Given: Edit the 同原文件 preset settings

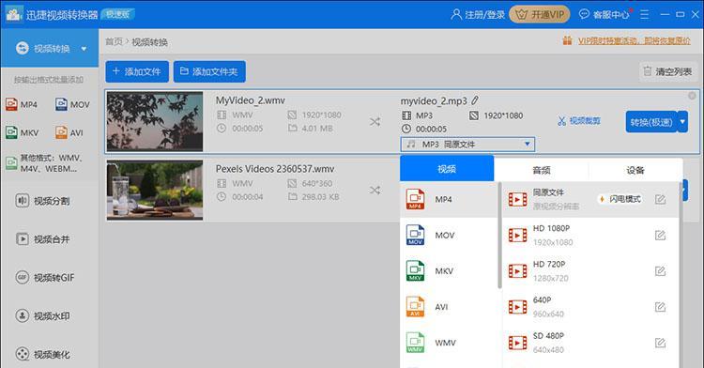Looking at the screenshot, I should [x=660, y=199].
